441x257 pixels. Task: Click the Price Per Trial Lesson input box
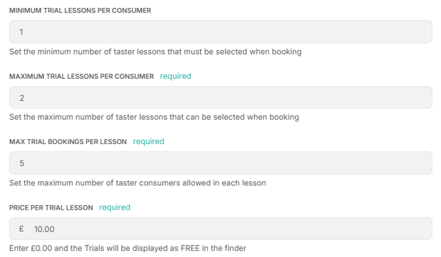[x=220, y=229]
